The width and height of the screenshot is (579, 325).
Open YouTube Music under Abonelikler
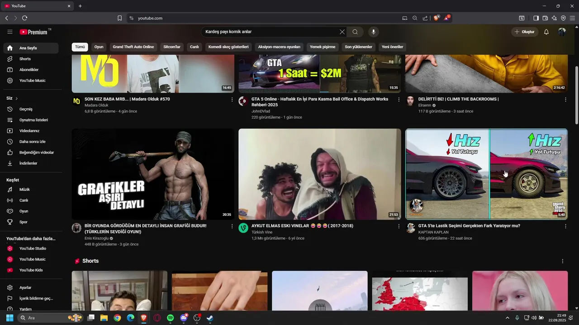pos(31,80)
